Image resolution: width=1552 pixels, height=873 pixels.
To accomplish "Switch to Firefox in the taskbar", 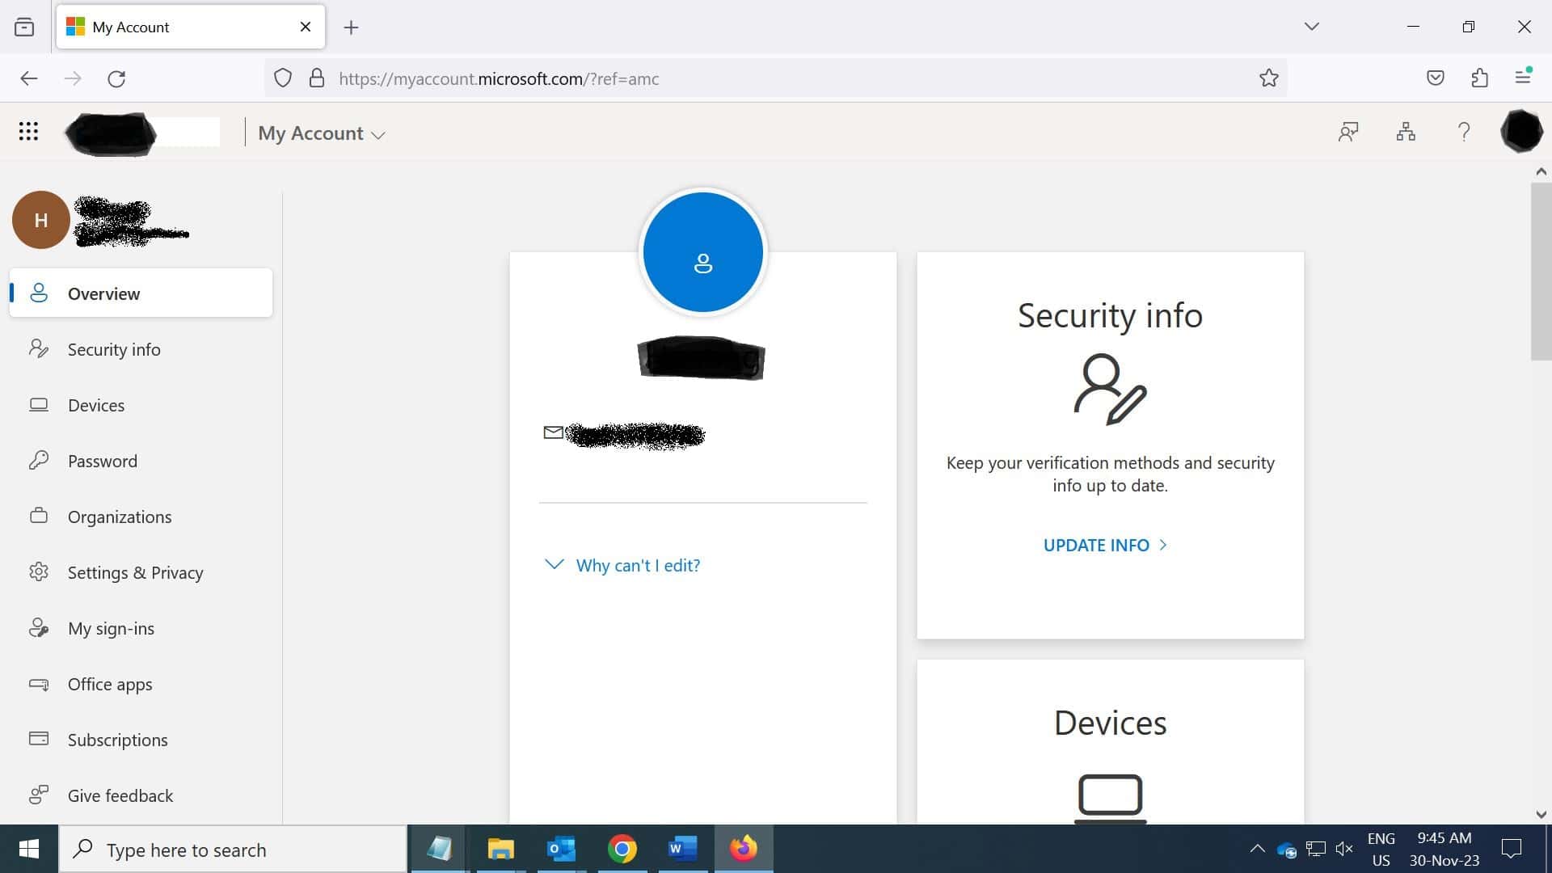I will (744, 849).
